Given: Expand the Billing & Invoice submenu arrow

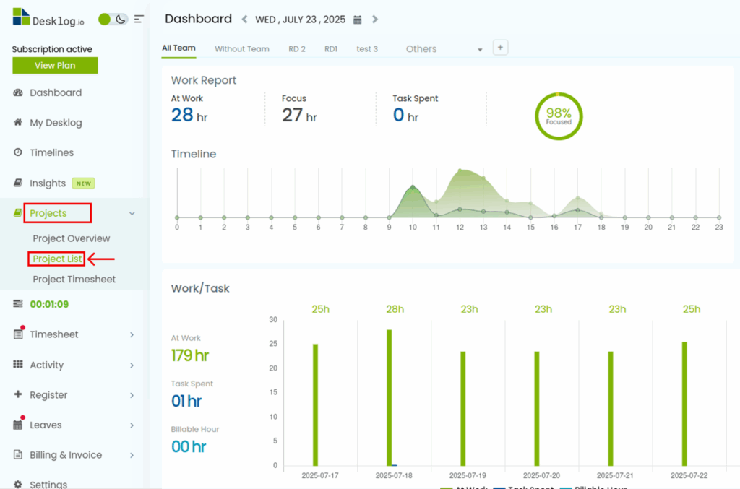Looking at the screenshot, I should [132, 455].
